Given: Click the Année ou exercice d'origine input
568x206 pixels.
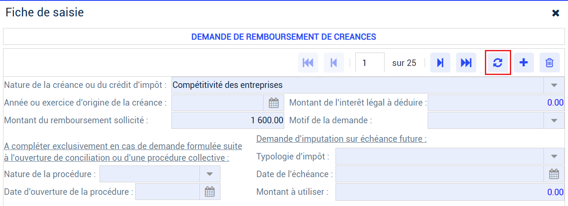Looking at the screenshot, I should tap(217, 103).
